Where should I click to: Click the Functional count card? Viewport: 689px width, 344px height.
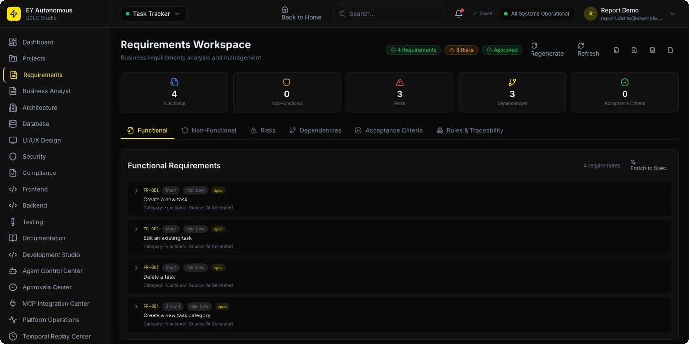click(174, 92)
